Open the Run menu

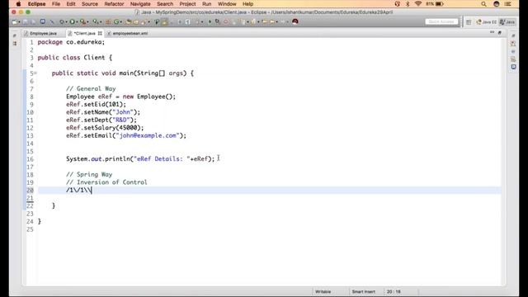pyautogui.click(x=207, y=4)
